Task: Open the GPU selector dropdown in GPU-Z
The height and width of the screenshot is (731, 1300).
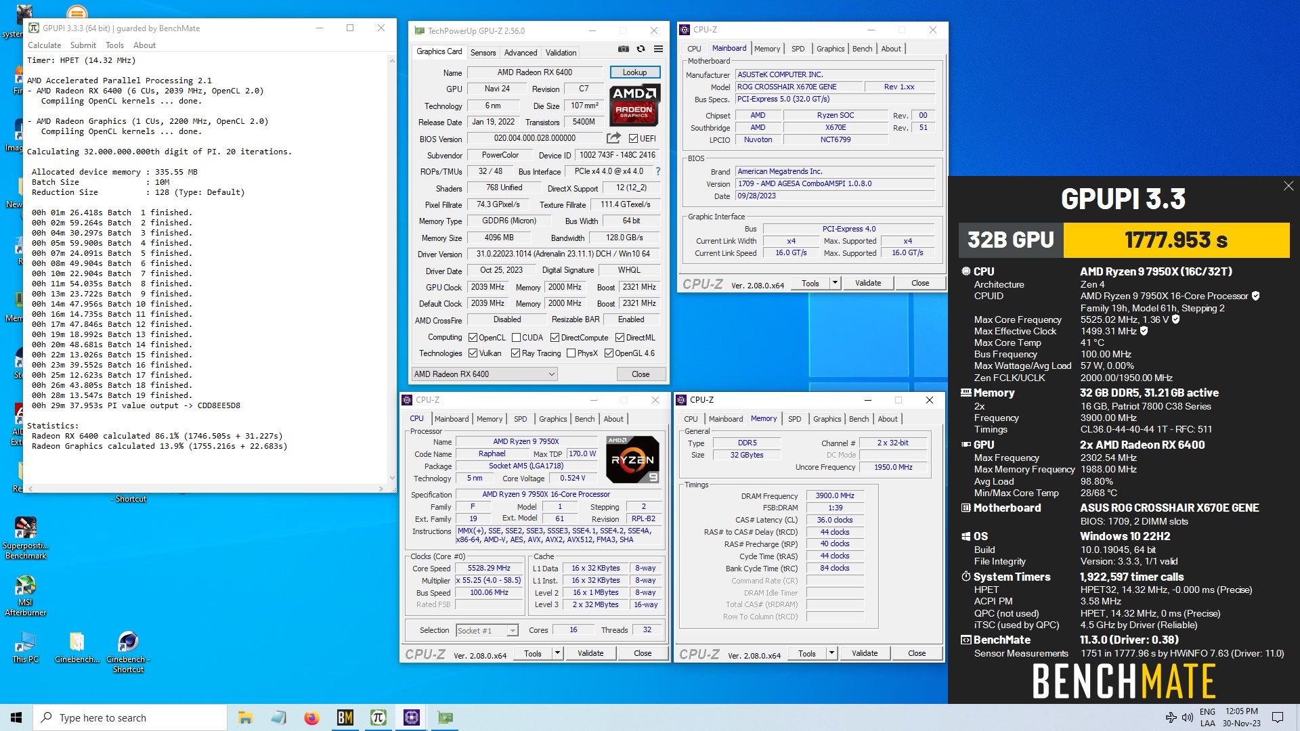Action: coord(484,374)
